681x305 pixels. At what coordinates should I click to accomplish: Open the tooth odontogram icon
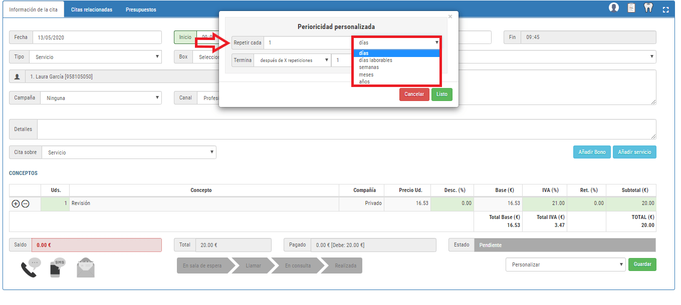pos(648,8)
